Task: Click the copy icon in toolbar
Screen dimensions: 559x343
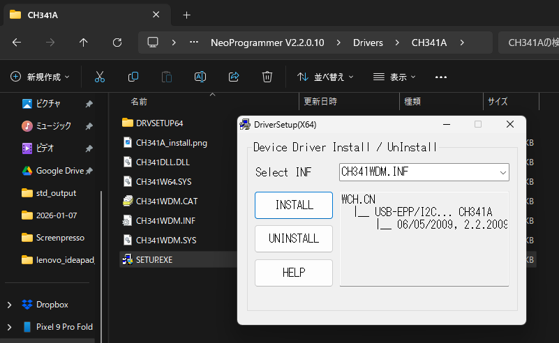Action: pyautogui.click(x=133, y=77)
